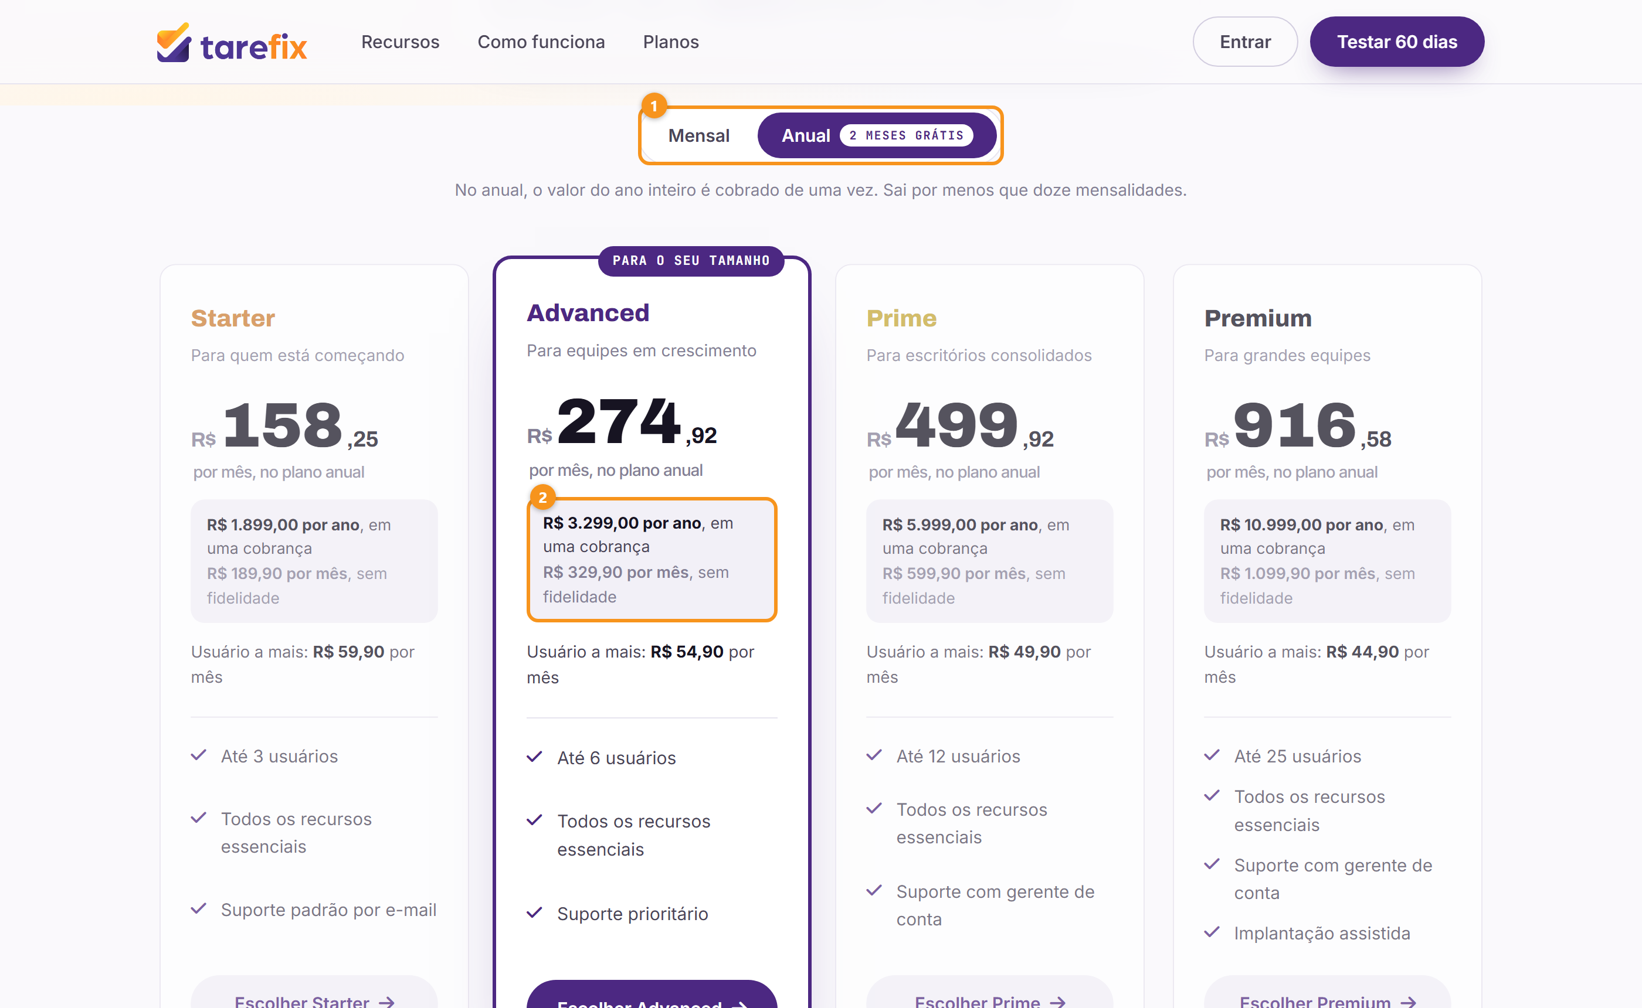This screenshot has width=1642, height=1008.
Task: Click Premium's Suporte com gerente de conta checkmark
Action: [x=1212, y=864]
